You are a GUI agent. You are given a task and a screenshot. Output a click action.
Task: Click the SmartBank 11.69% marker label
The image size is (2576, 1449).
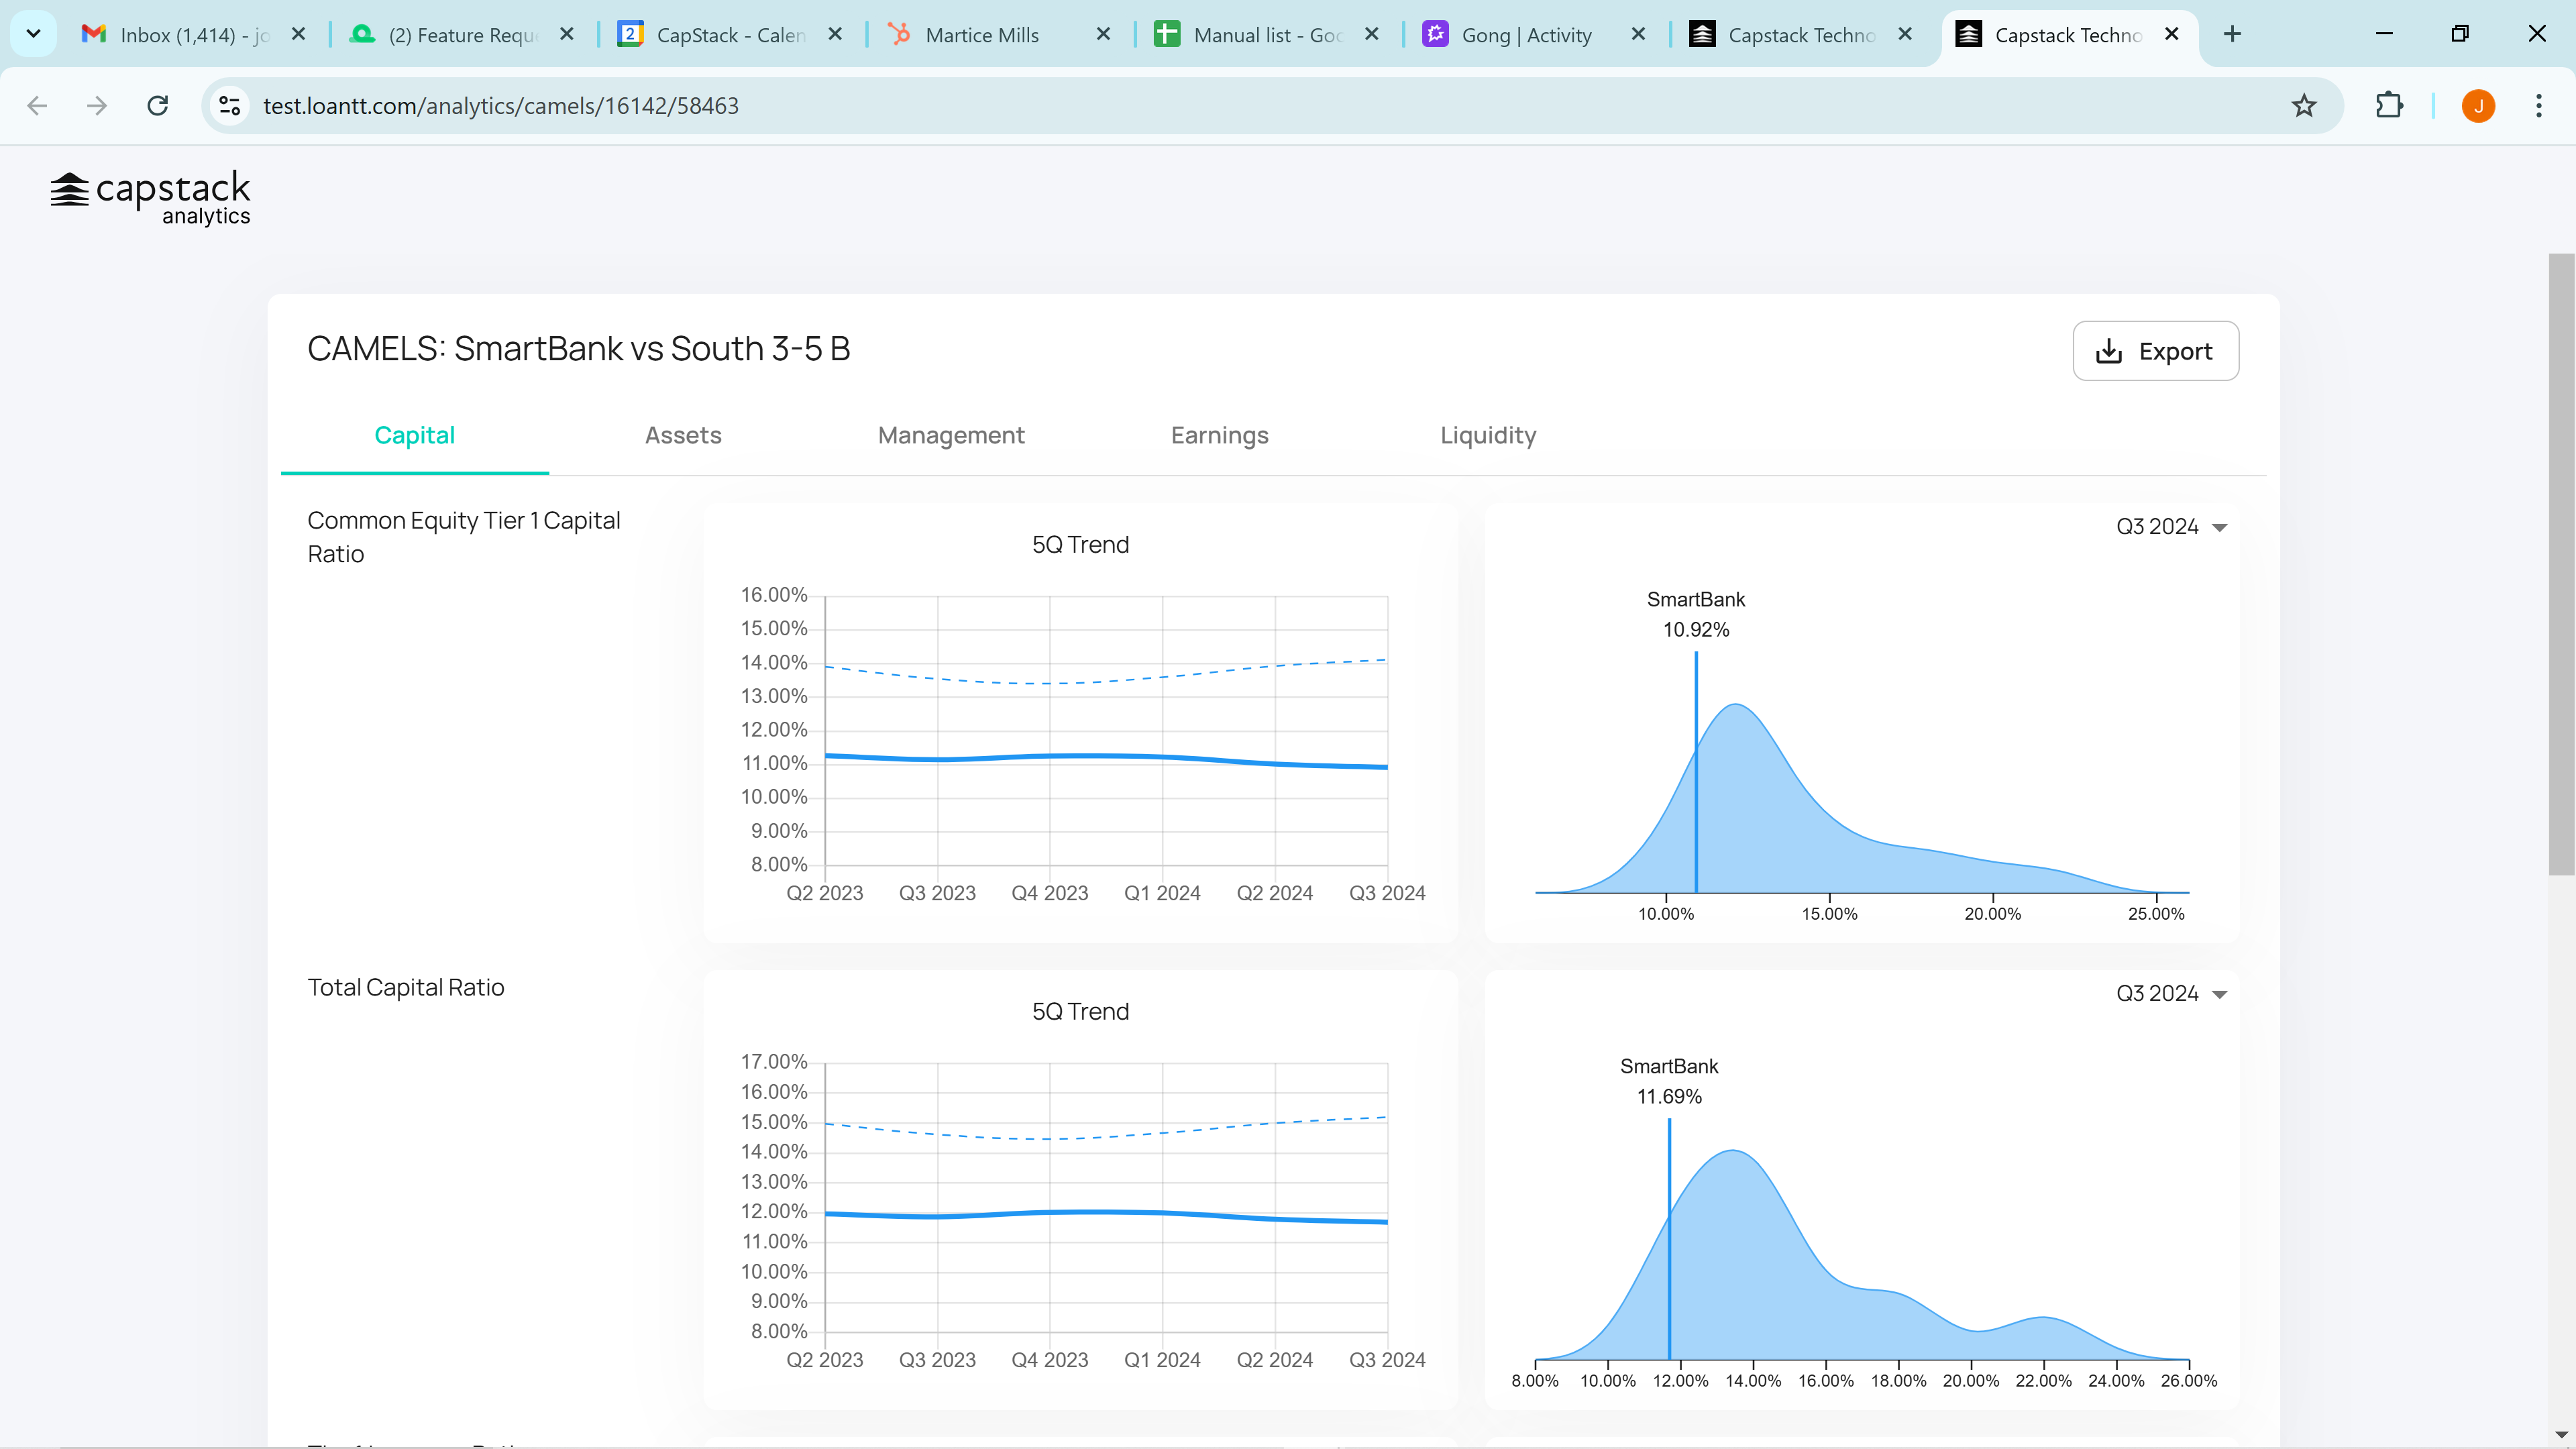pos(1669,1081)
